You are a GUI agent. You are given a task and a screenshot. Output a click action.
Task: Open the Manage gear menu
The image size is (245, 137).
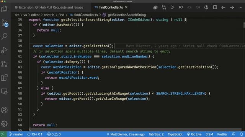(x=4, y=124)
